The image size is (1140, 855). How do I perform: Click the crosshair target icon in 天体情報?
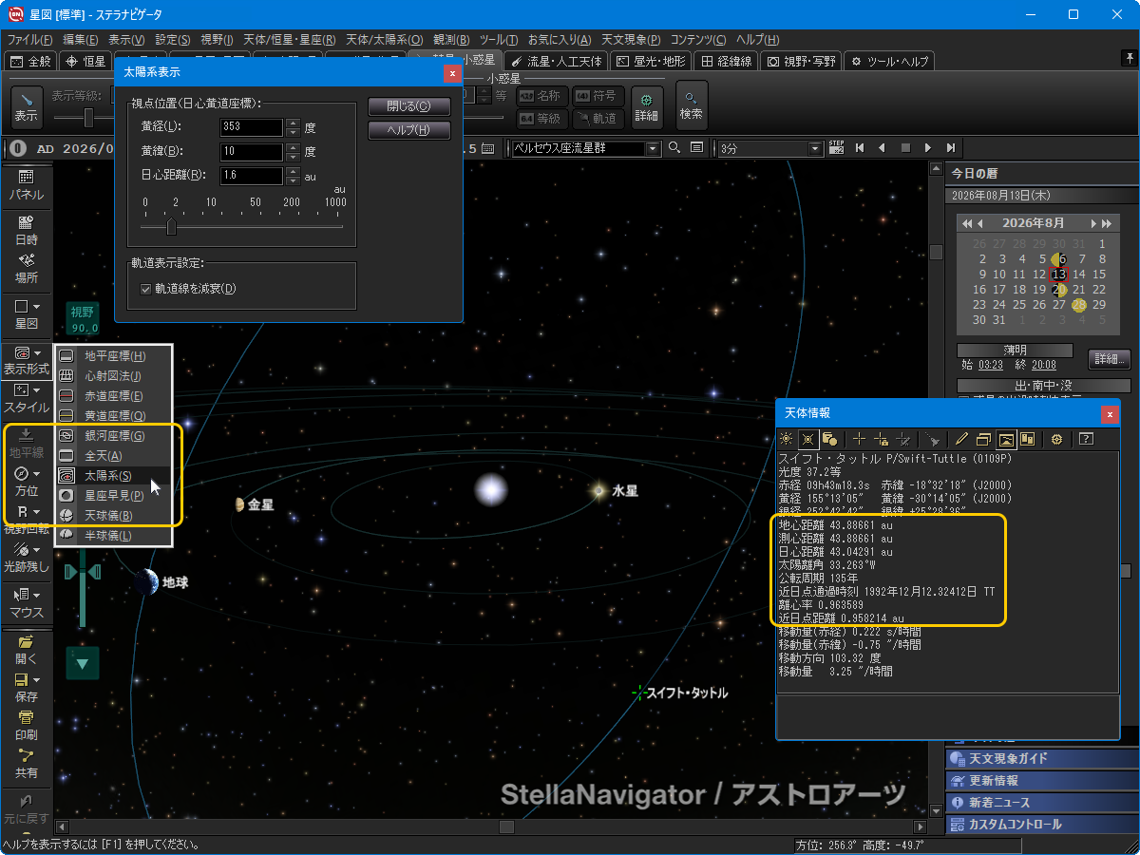click(1056, 439)
